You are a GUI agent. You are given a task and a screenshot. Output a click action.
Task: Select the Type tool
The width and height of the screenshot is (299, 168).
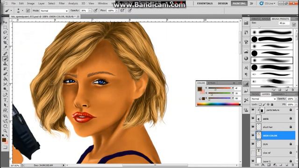[5, 100]
